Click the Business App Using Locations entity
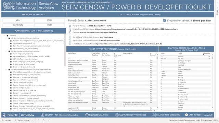Image resolution: width=219 pixels, height=123 pixels. (x=38, y=41)
